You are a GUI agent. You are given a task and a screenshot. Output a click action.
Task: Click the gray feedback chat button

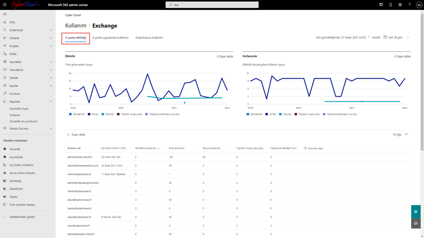(416, 223)
